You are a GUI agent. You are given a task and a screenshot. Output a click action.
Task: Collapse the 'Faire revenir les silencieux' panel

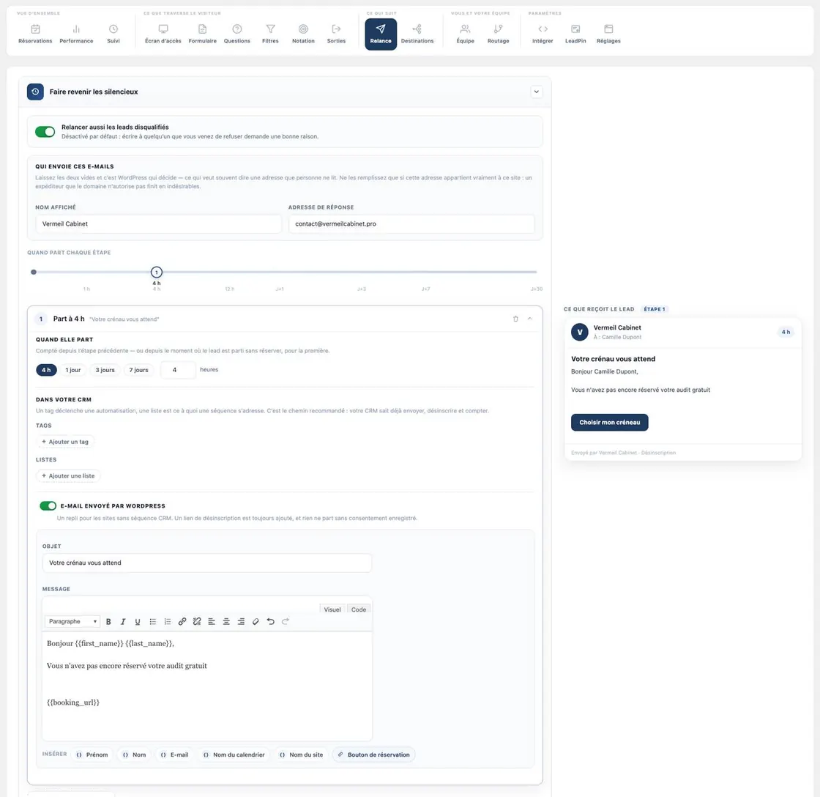click(537, 92)
